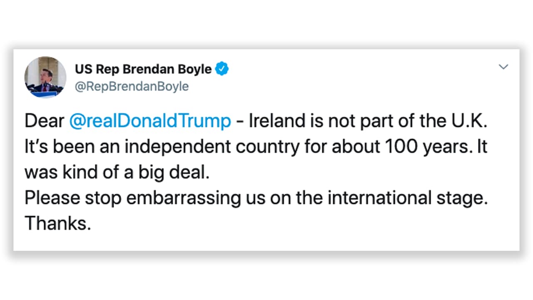The image size is (533, 300).
Task: Click the line starting with Please stop embarrassing
Action: (257, 197)
